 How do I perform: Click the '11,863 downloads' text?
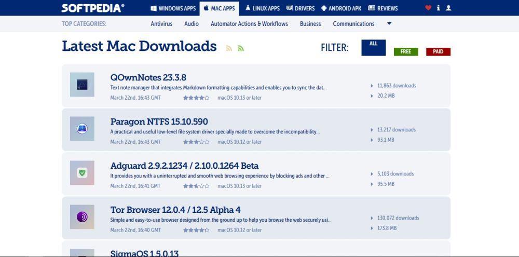[397, 86]
